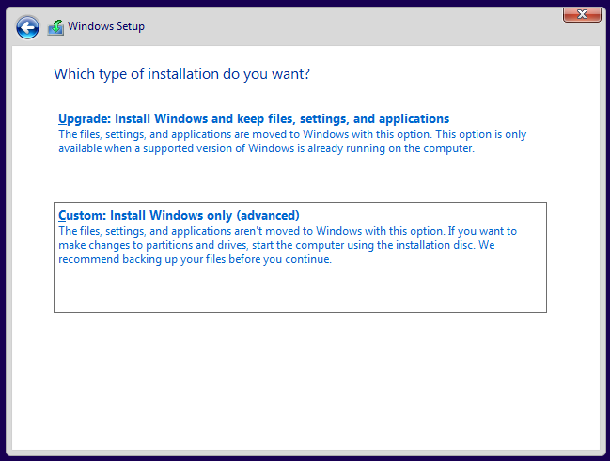Click the Upgrade option description paragraph
The width and height of the screenshot is (610, 461).
[x=291, y=142]
